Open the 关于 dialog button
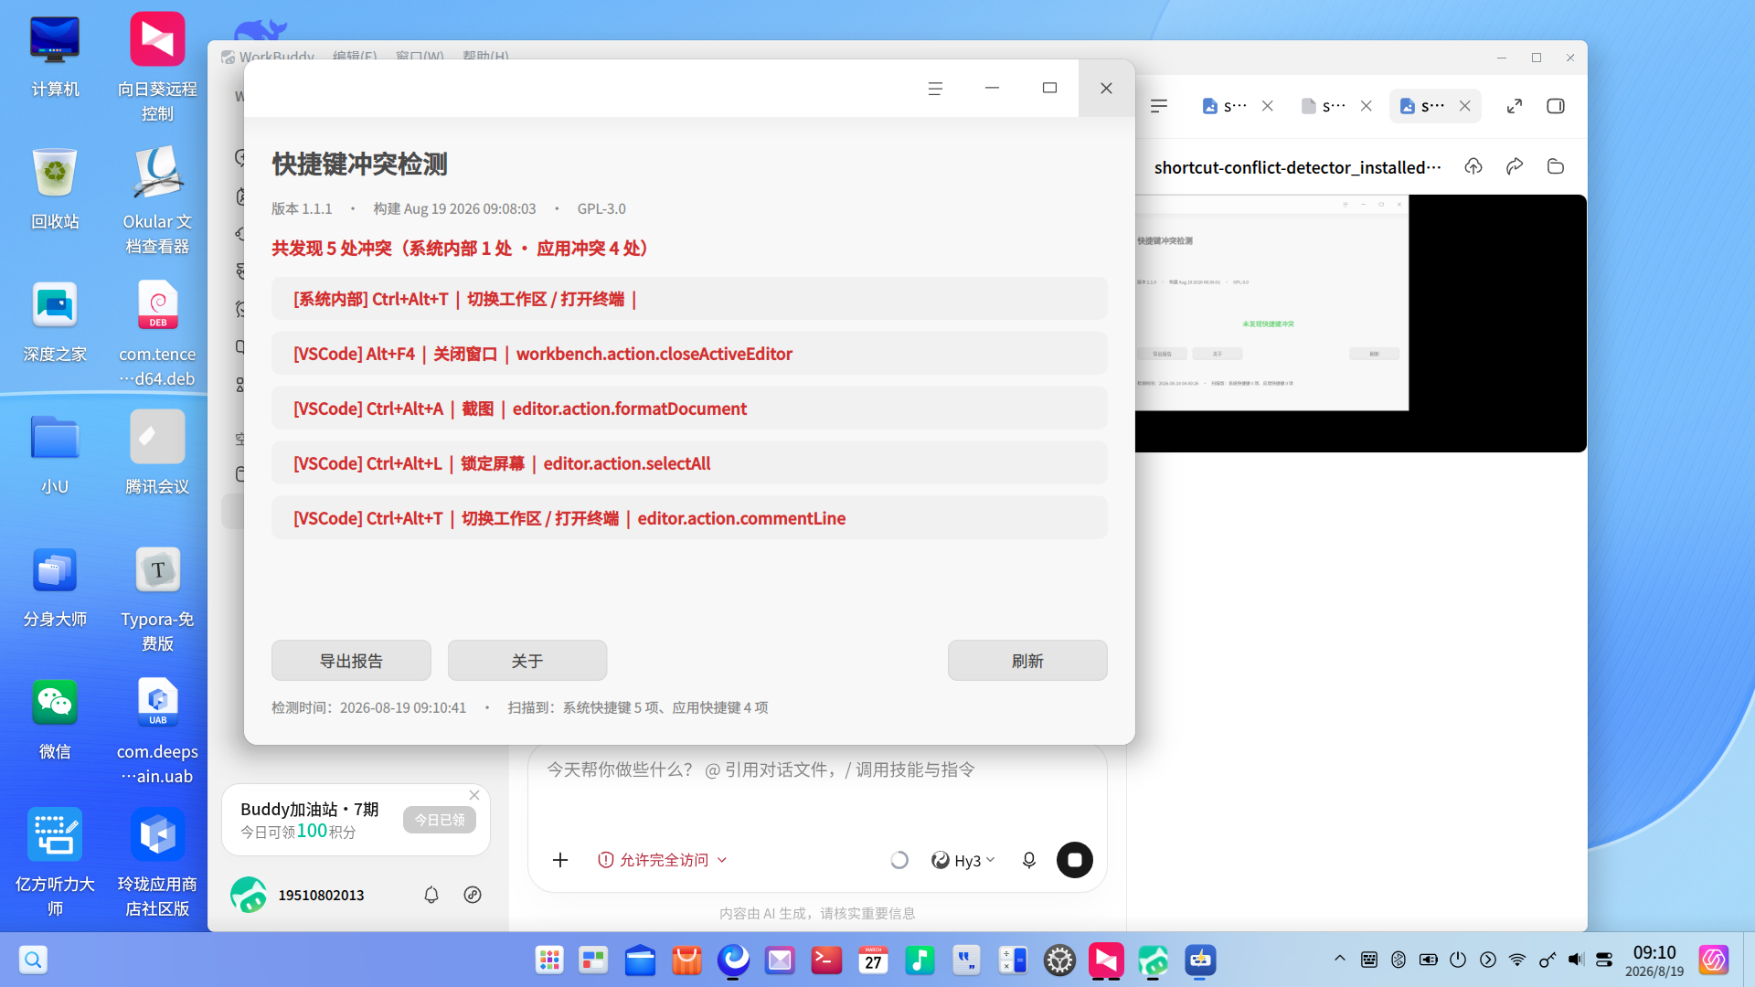The width and height of the screenshot is (1755, 987). (x=527, y=661)
